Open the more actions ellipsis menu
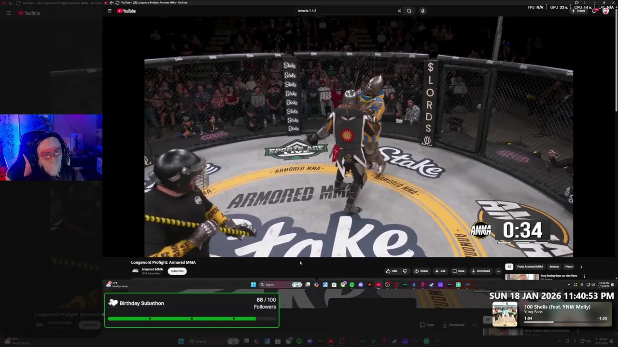Viewport: 618px width, 347px height. [x=498, y=271]
